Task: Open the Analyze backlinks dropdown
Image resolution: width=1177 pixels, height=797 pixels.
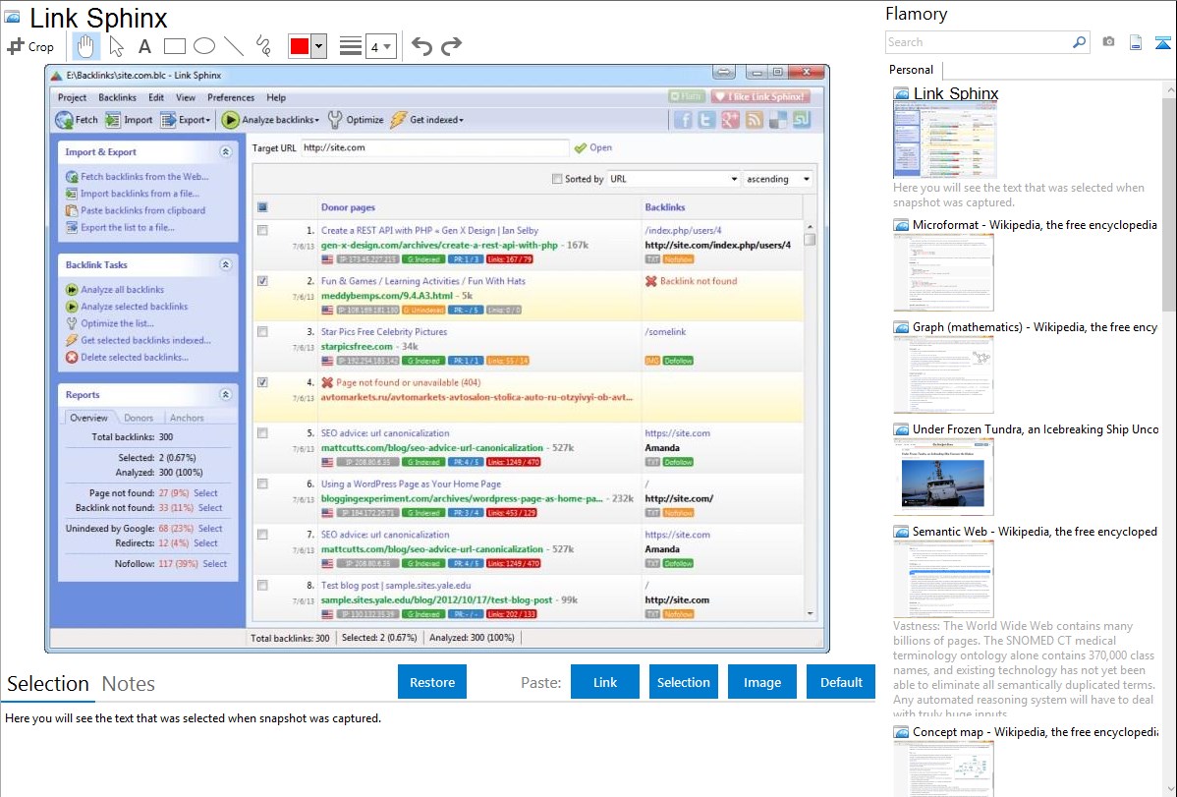Action: (x=270, y=120)
